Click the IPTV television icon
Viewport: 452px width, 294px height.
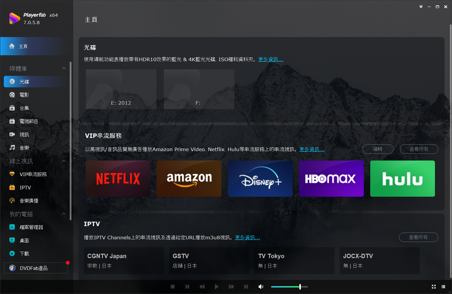click(12, 187)
